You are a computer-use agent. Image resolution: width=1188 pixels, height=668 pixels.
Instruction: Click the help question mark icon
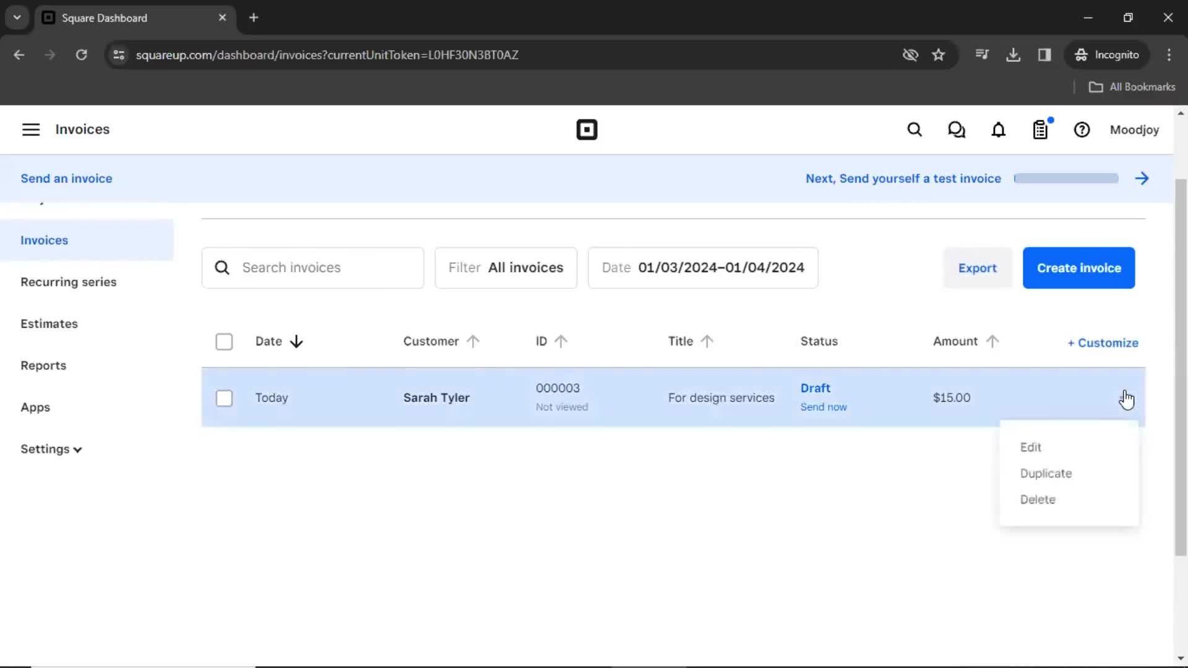point(1082,130)
